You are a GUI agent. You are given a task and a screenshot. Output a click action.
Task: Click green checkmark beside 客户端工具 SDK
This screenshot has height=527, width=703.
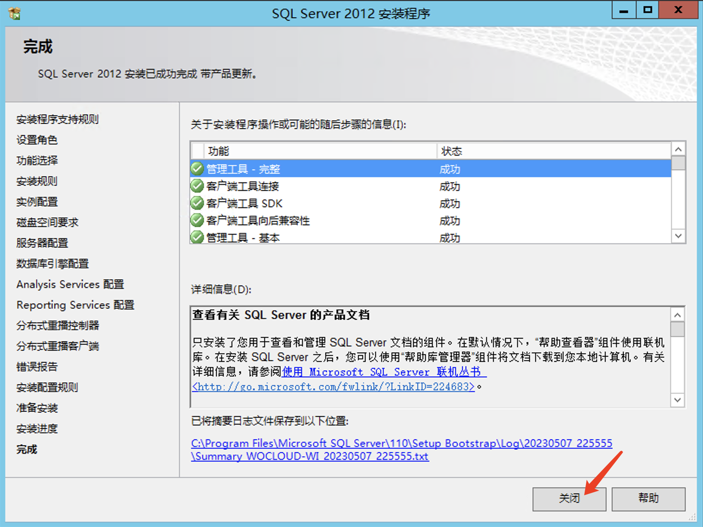click(x=197, y=203)
